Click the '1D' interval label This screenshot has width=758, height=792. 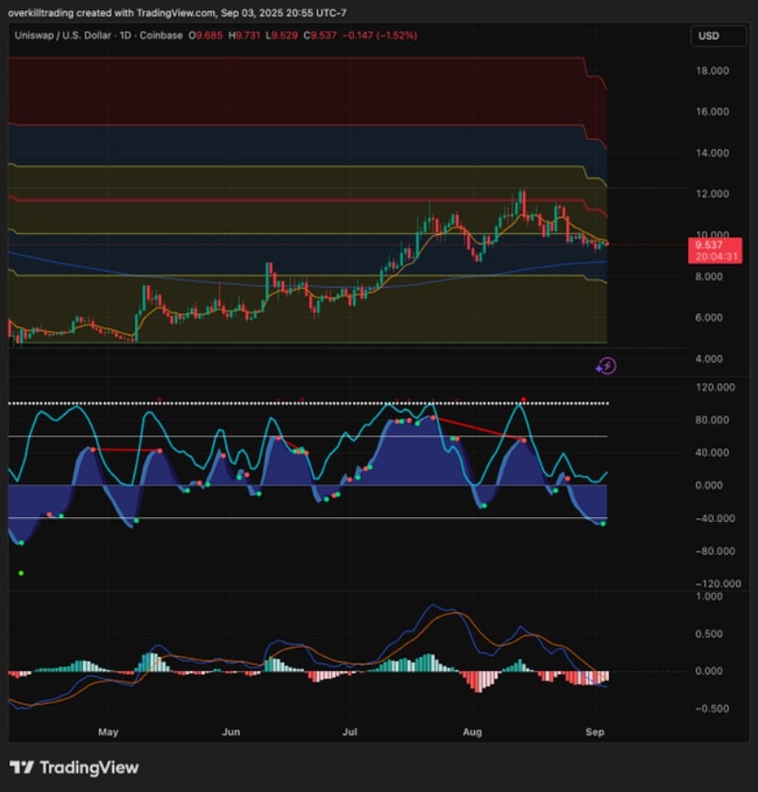(x=125, y=35)
